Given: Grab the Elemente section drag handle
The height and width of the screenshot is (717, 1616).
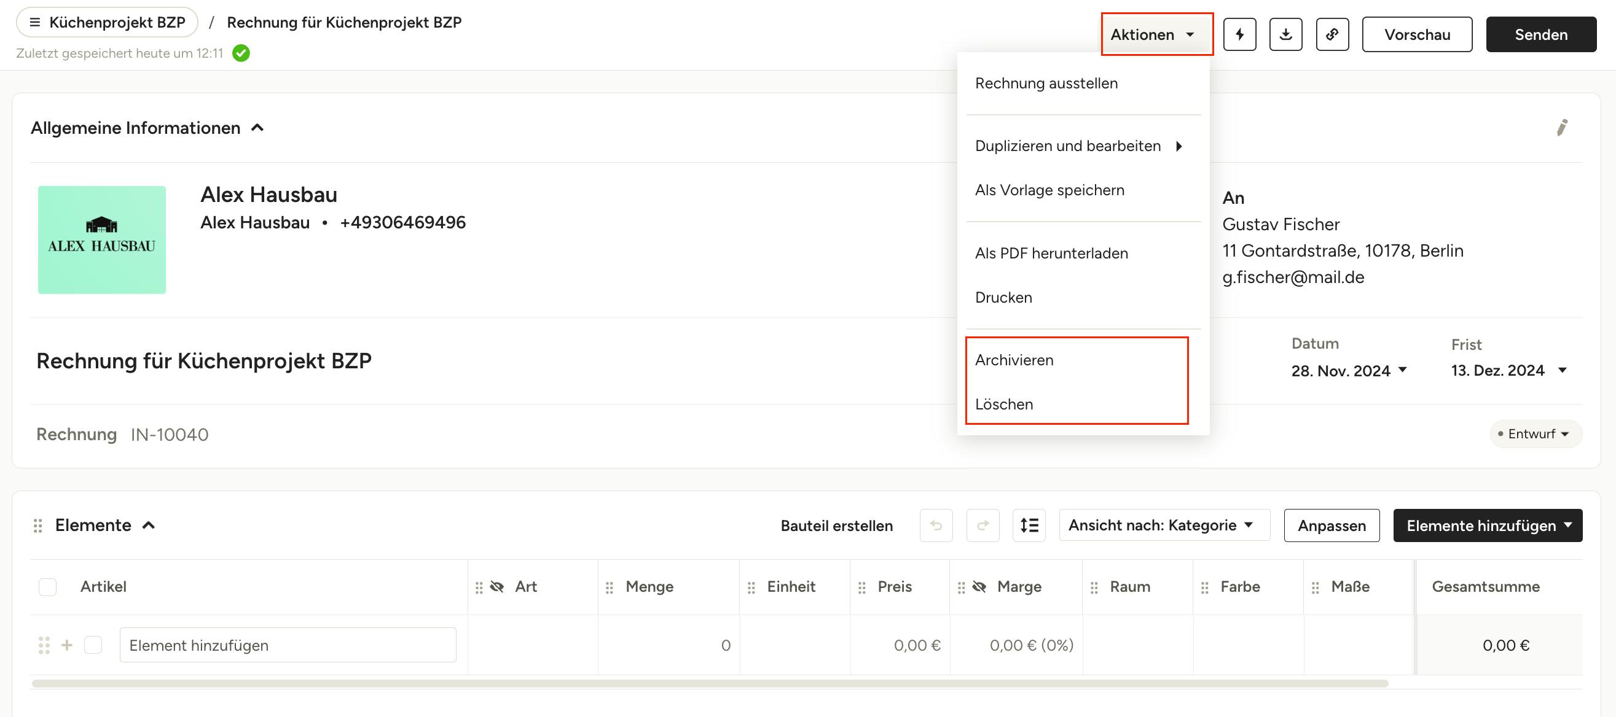Looking at the screenshot, I should coord(37,525).
